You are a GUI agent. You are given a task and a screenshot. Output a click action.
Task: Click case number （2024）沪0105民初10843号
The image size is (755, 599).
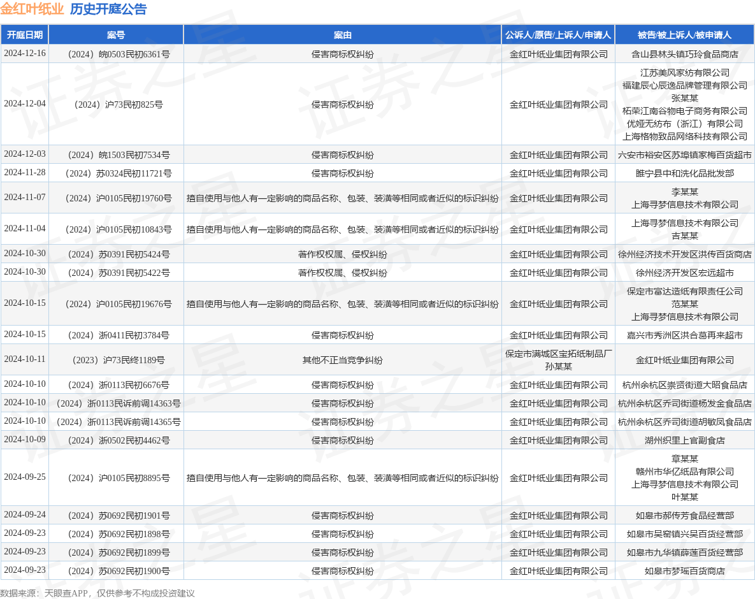point(116,229)
